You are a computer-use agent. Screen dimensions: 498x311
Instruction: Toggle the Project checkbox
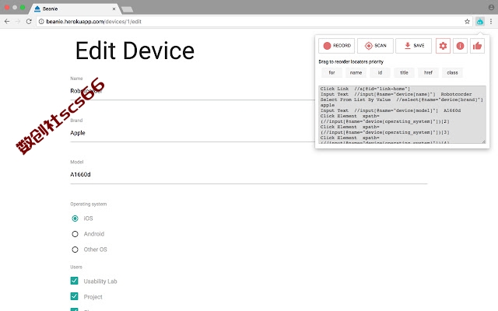tap(75, 296)
